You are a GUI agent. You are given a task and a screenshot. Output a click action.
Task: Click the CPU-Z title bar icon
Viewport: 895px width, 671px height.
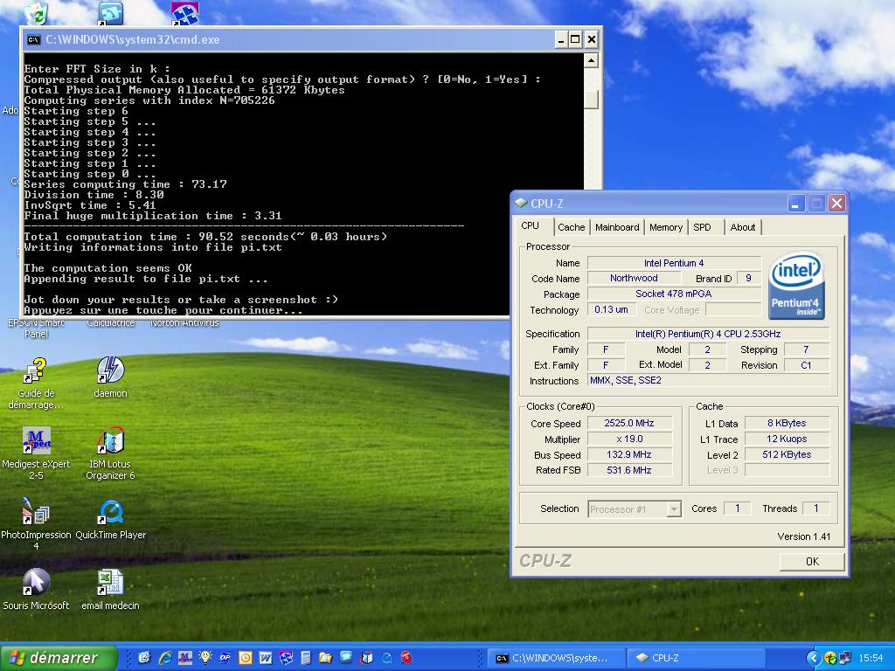click(521, 203)
